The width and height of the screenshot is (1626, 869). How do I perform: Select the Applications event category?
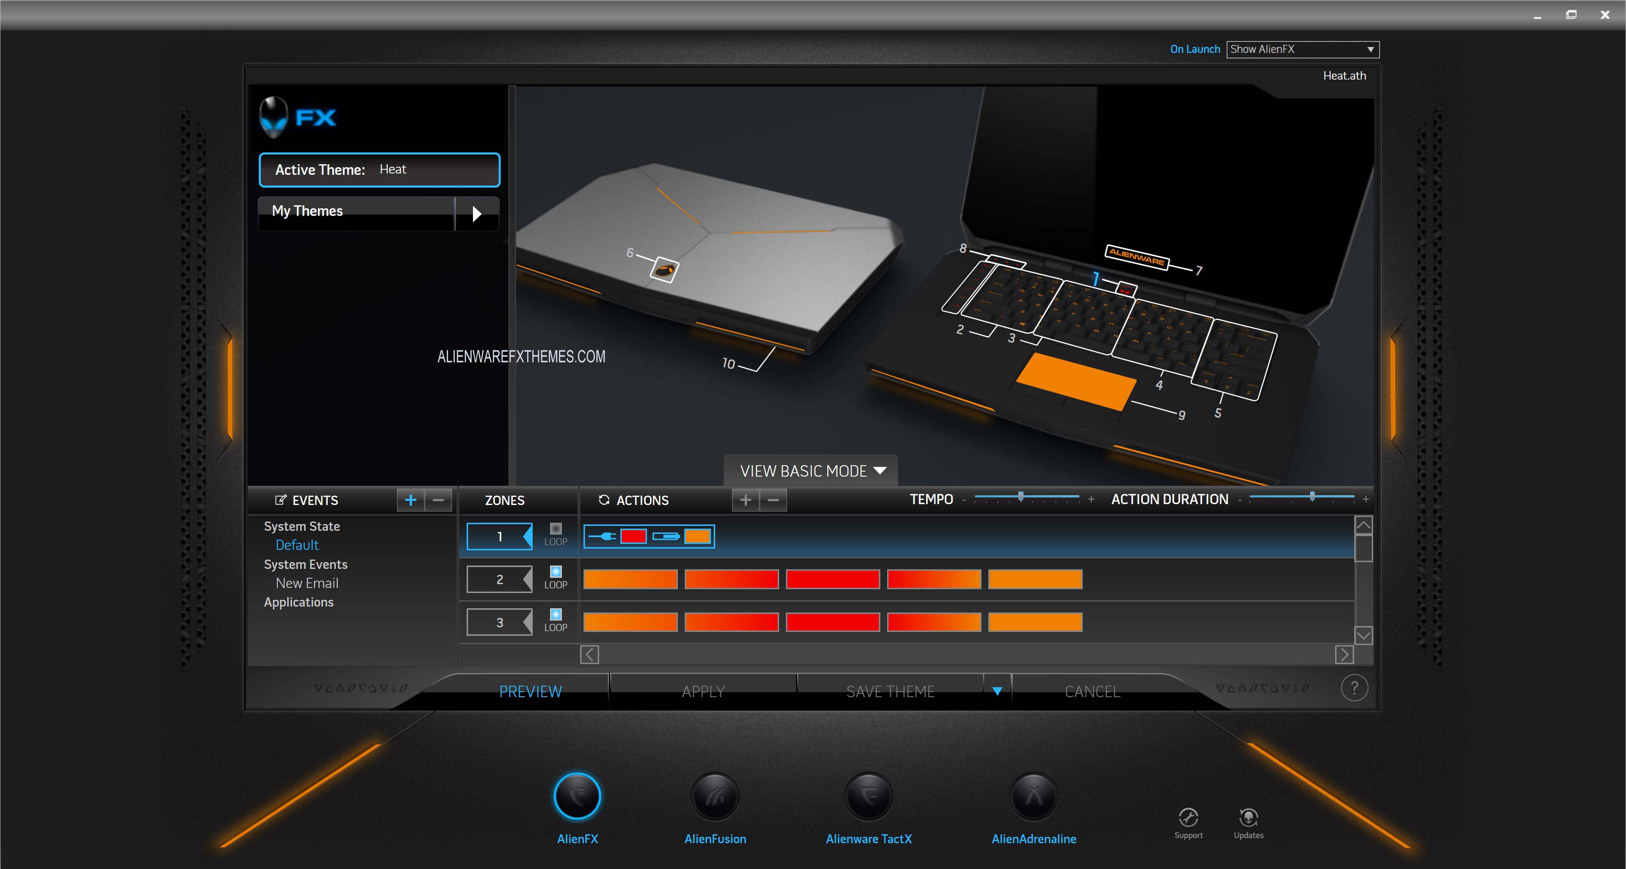299,602
